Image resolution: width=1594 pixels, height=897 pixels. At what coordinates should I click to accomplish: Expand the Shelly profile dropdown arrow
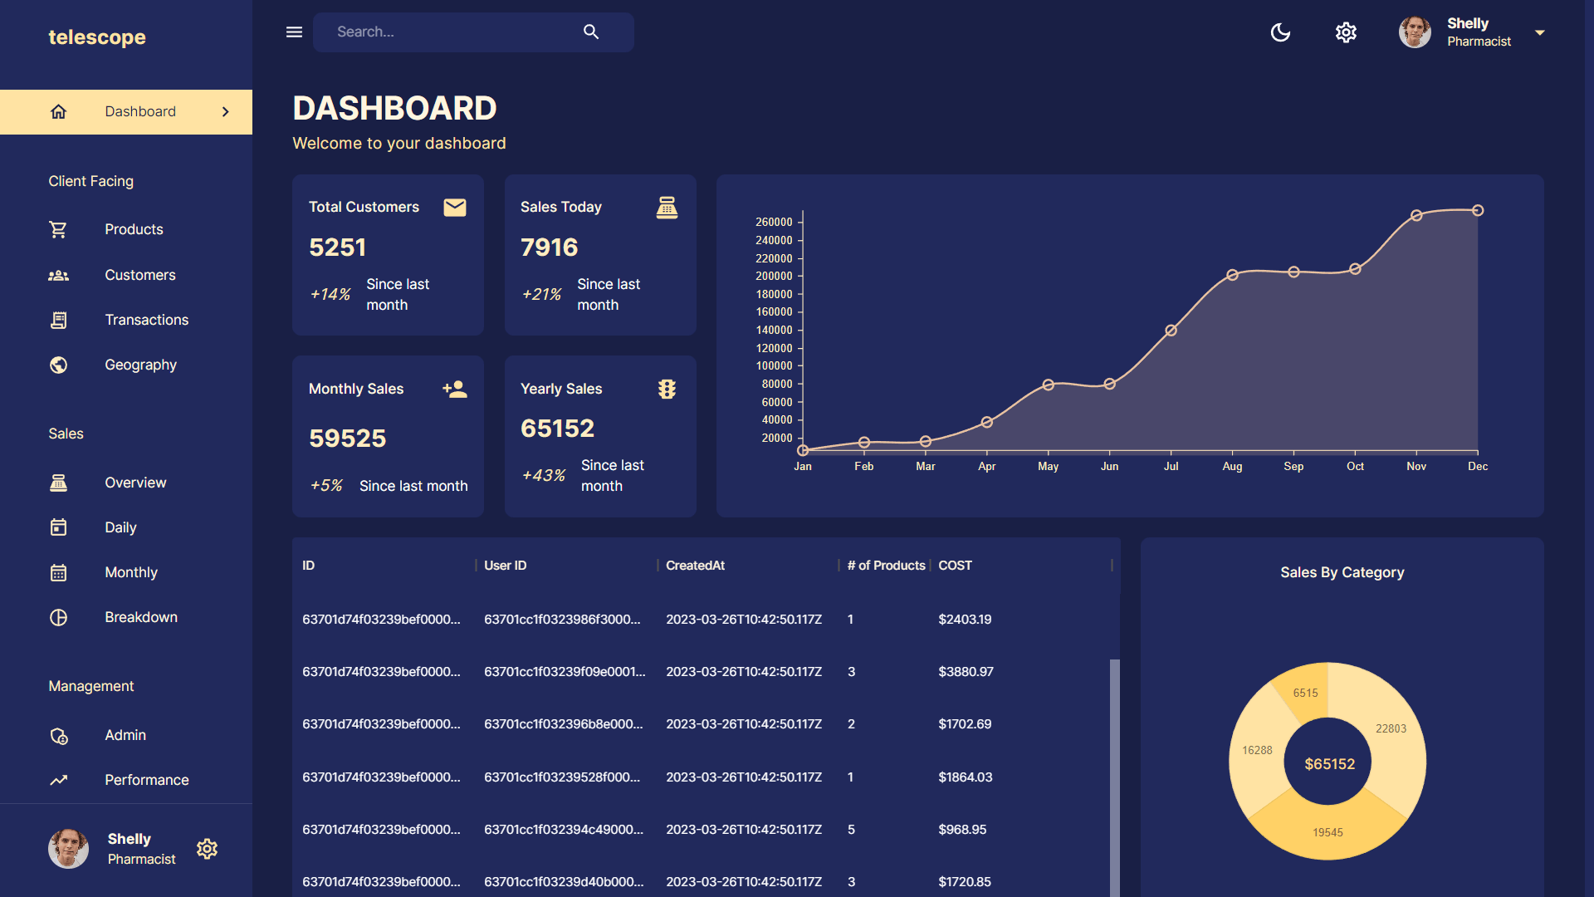[1540, 33]
